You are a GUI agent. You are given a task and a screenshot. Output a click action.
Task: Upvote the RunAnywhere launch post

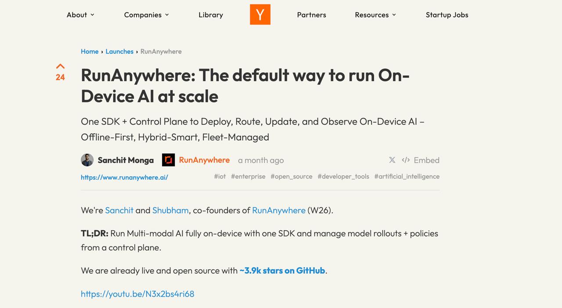(x=60, y=66)
